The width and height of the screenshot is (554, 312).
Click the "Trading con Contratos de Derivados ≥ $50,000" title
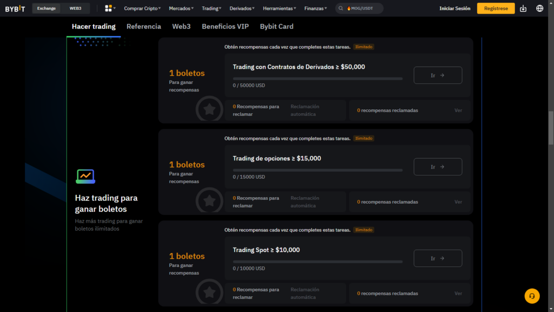tap(299, 67)
